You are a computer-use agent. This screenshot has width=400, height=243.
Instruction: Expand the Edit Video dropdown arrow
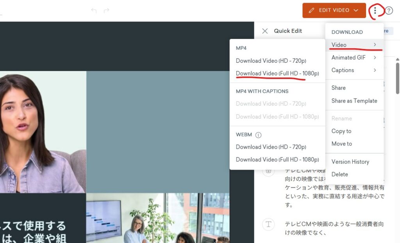(356, 11)
